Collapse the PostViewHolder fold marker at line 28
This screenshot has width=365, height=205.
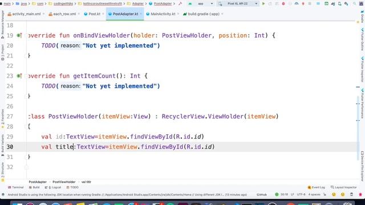pos(26,126)
